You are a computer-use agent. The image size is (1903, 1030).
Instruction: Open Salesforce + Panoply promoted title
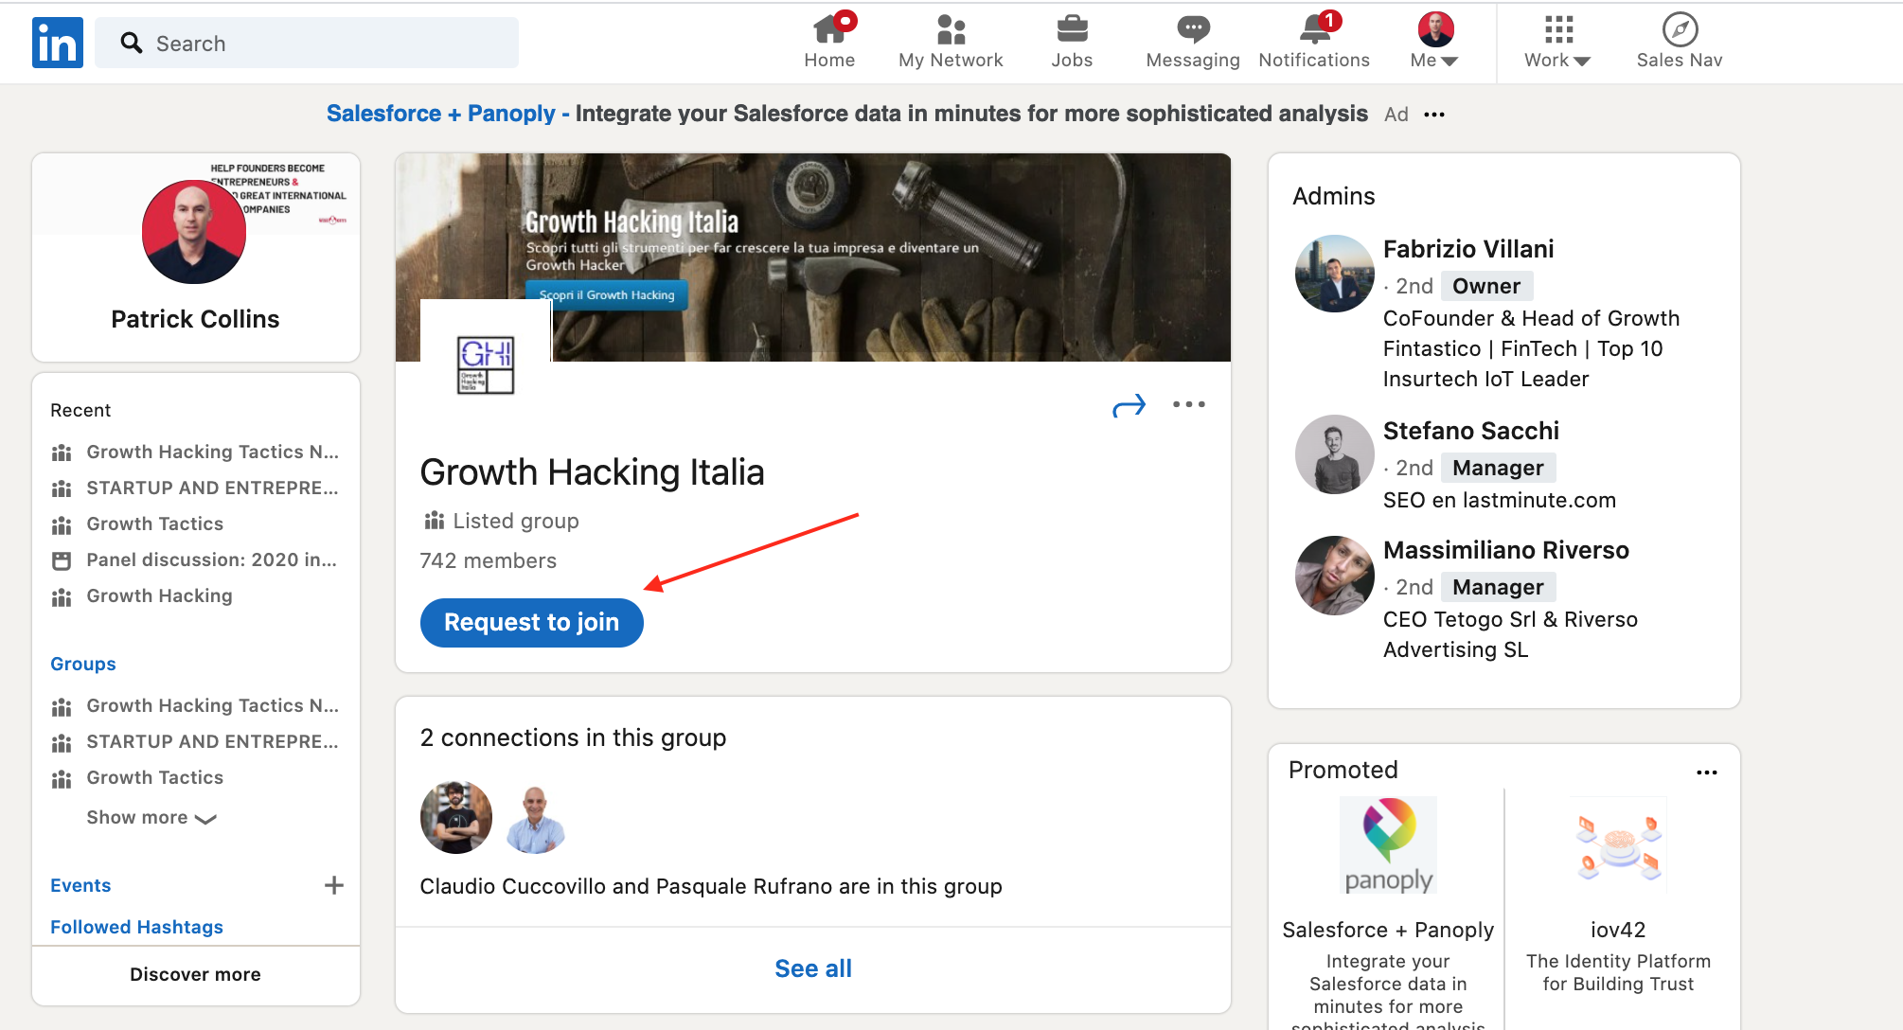point(1388,930)
